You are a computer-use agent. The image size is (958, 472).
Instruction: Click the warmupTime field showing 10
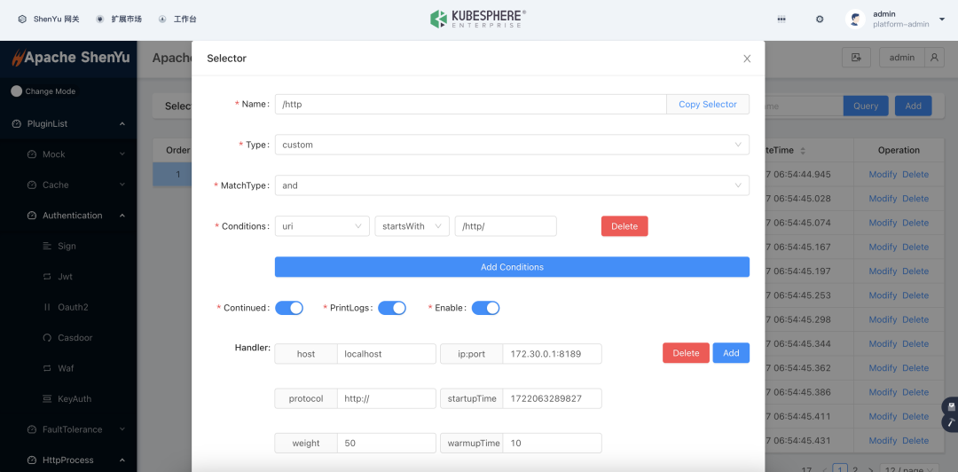553,444
